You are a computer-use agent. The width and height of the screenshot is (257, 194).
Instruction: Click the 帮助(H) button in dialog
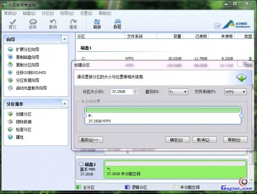click(x=235, y=140)
